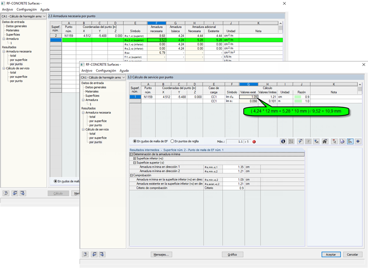Open Configuración menu in front window
This screenshot has width=368, height=268.
click(x=106, y=71)
